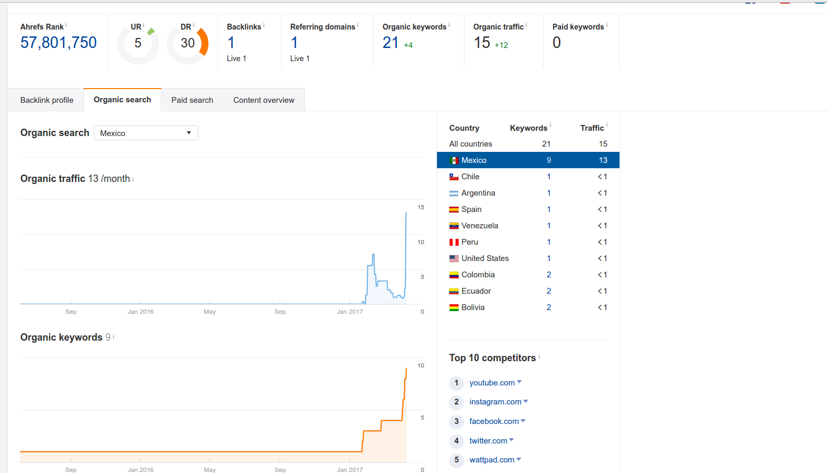Select the Organic search tab

pos(122,100)
